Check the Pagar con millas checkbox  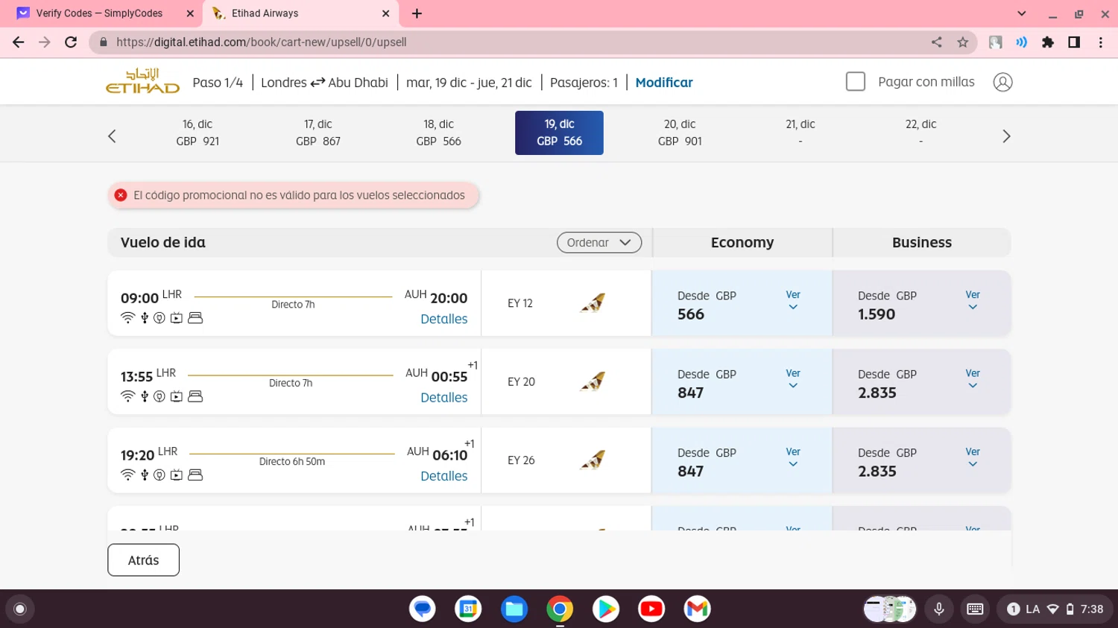(x=856, y=81)
